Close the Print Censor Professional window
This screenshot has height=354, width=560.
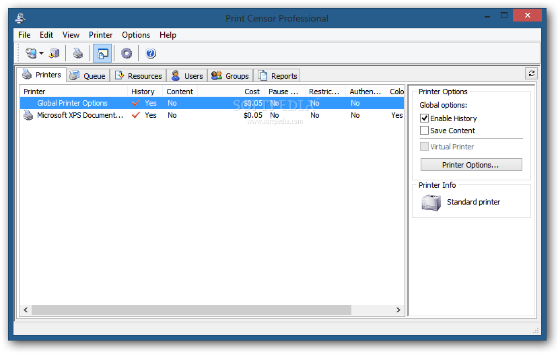click(x=527, y=15)
